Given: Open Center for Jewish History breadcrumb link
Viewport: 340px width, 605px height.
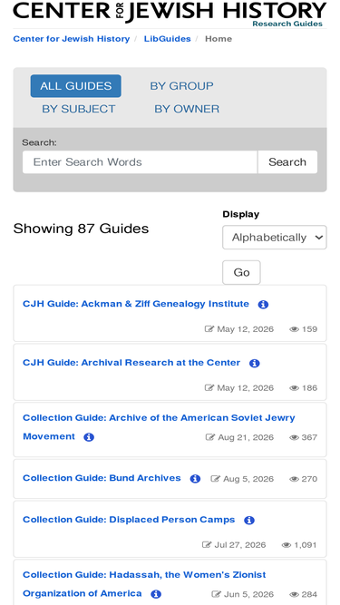Looking at the screenshot, I should (72, 39).
